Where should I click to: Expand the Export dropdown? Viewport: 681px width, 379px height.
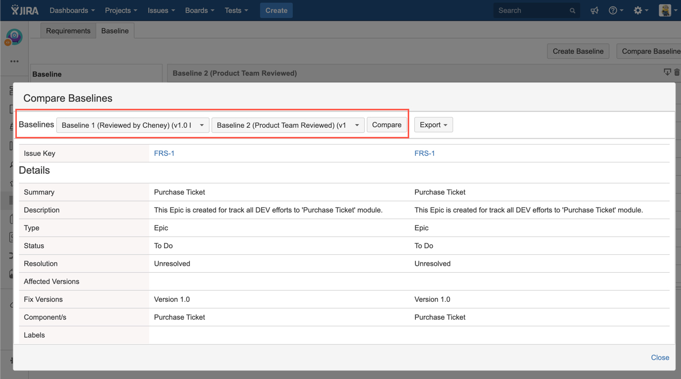point(433,125)
